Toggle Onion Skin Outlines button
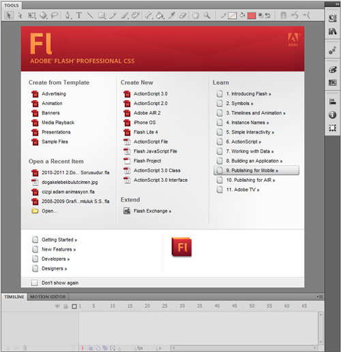The height and width of the screenshot is (352, 341). pos(98,348)
